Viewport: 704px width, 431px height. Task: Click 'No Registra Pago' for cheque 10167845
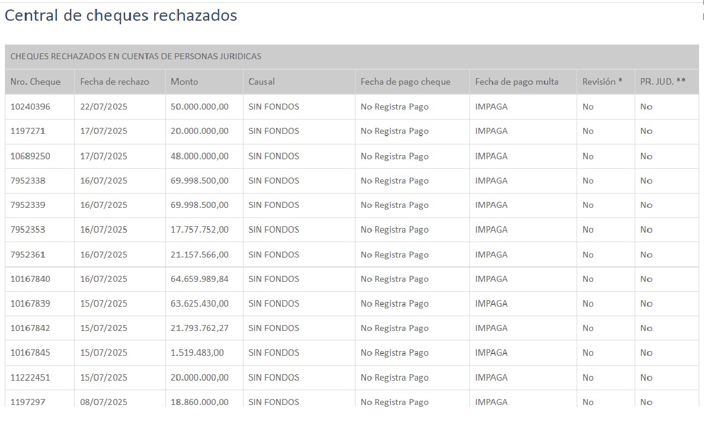(x=394, y=353)
